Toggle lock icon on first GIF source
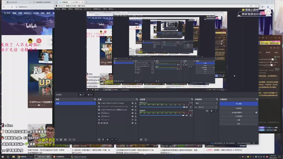Image resolution: width=283 pixels, height=159 pixels. click(x=136, y=103)
